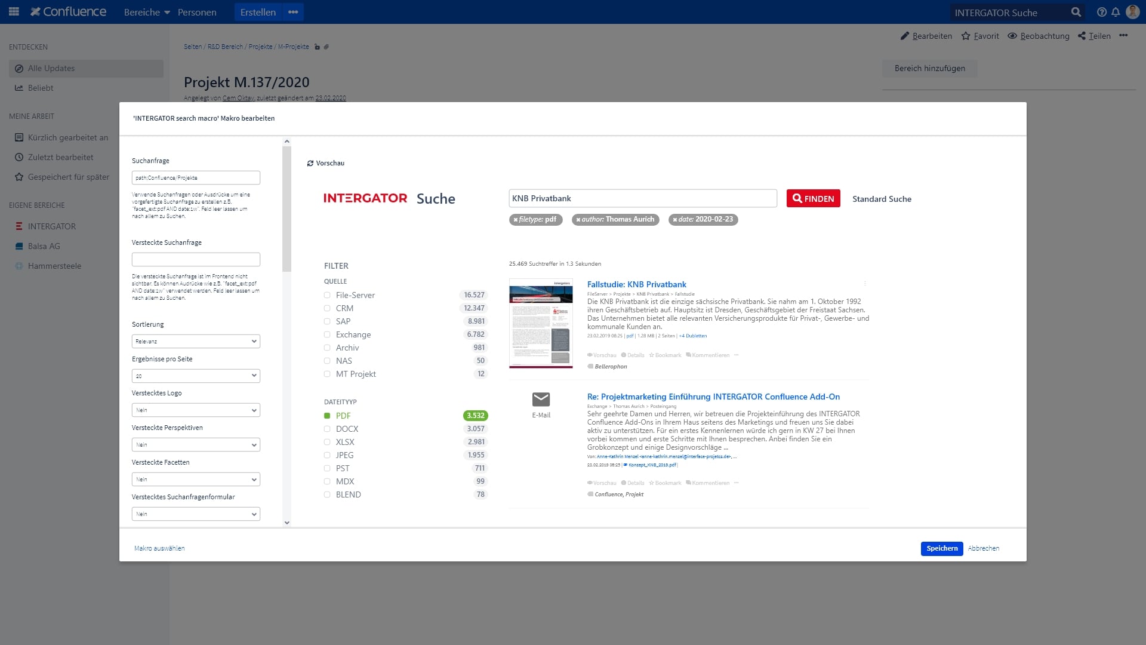This screenshot has height=645, width=1146.
Task: Open the Sortierung Relevanz dropdown
Action: click(196, 341)
